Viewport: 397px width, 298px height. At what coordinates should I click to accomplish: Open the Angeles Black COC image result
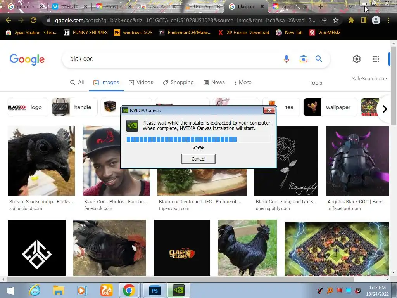(357, 161)
